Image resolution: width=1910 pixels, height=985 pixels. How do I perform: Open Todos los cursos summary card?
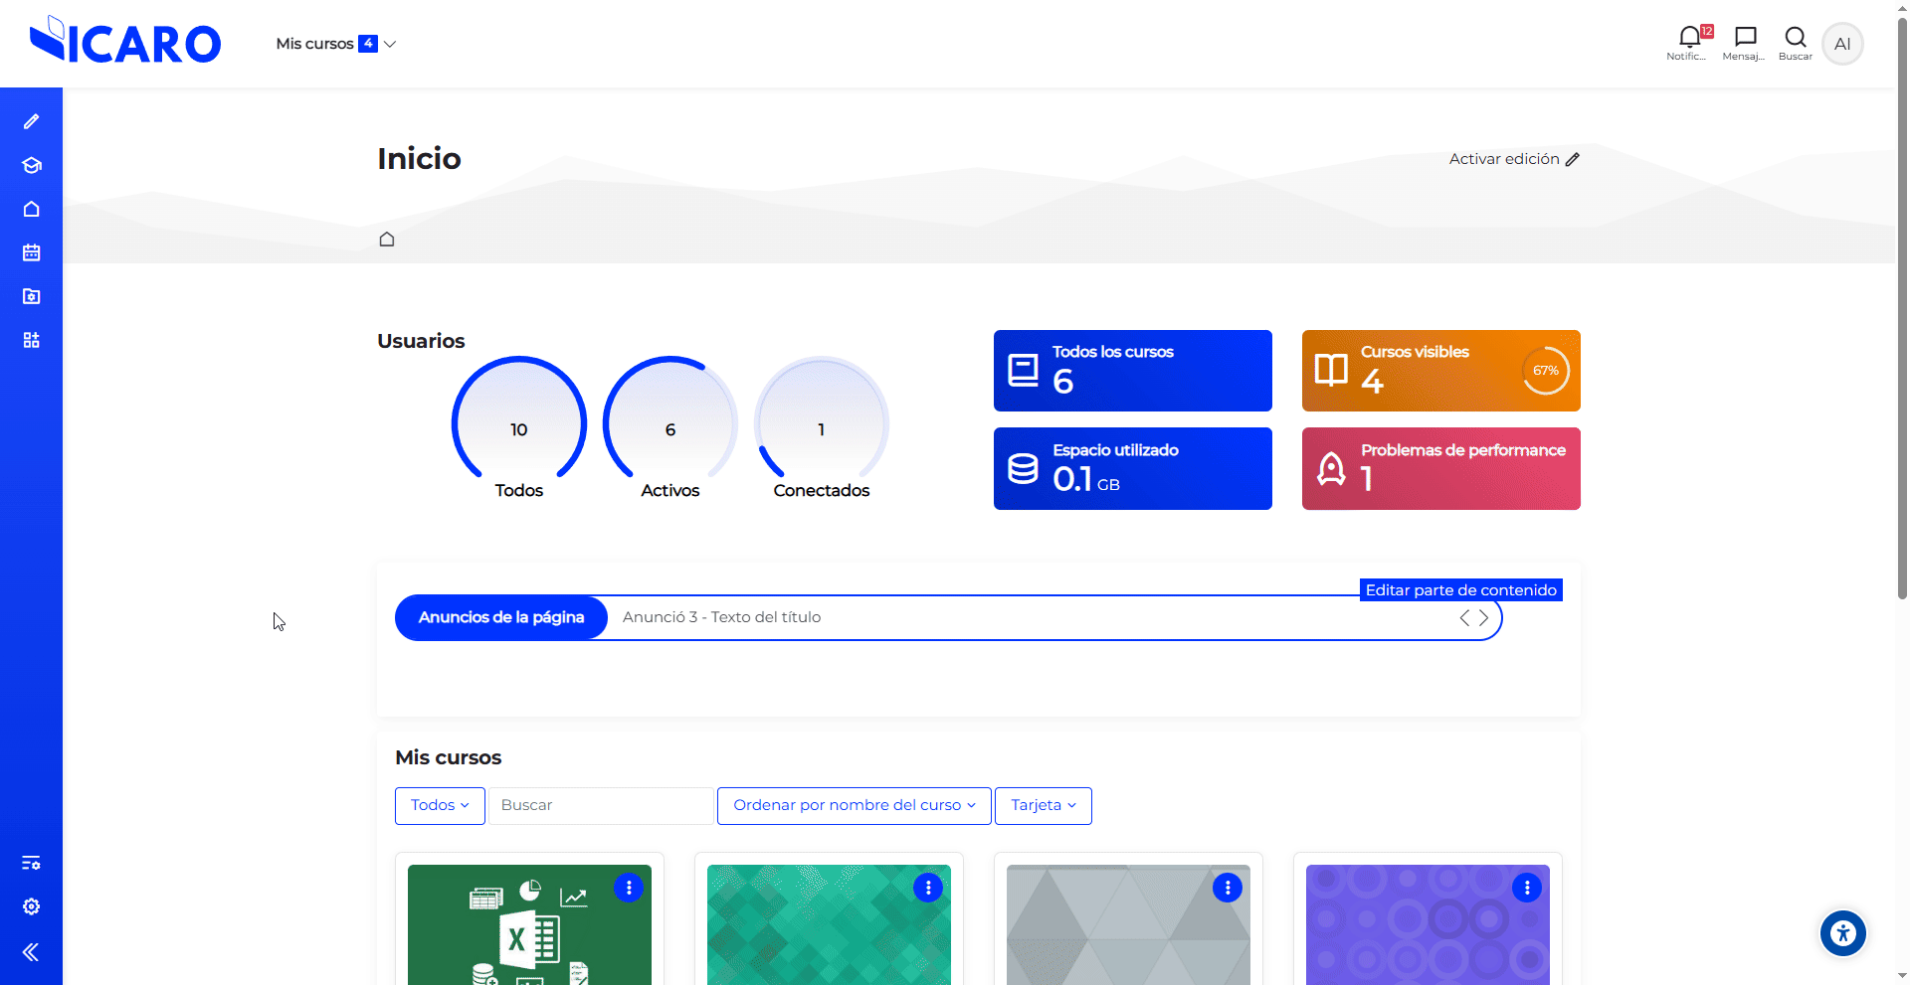point(1132,370)
